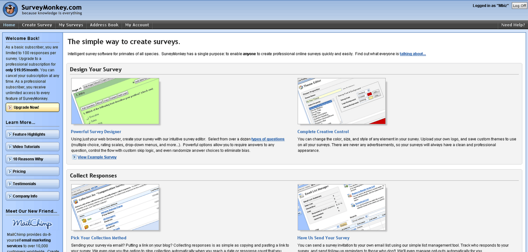Image resolution: width=528 pixels, height=252 pixels.
Task: Click arrow icon next to View Example Survey
Action: [x=74, y=157]
